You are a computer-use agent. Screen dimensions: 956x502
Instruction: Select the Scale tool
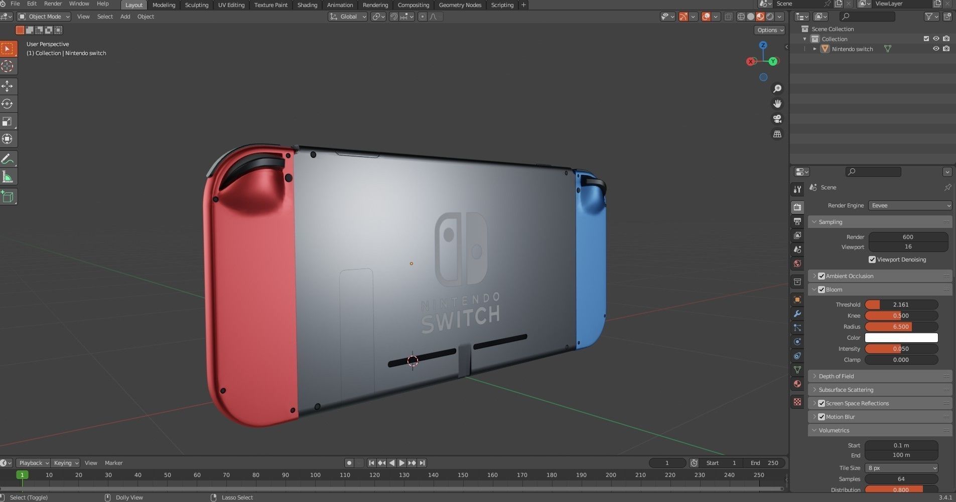8,121
